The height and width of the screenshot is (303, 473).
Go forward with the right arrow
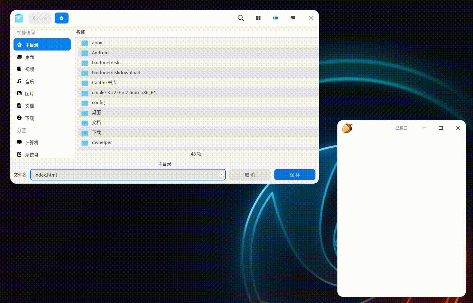[45, 18]
